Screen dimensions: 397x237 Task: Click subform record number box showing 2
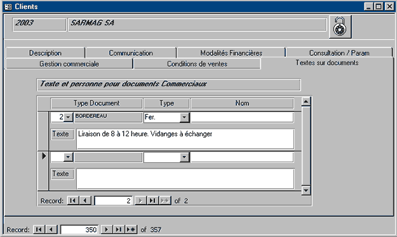pos(113,201)
